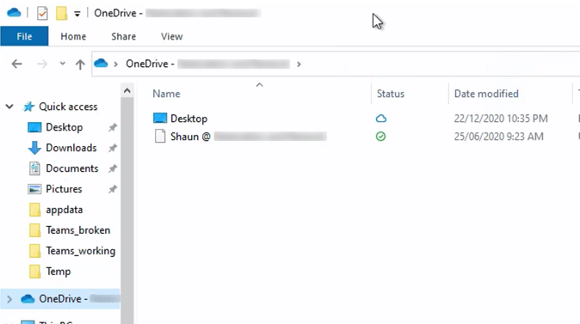Open the Customize Quick Access Toolbar dropdown
Viewport: 580px width, 324px height.
click(x=77, y=14)
